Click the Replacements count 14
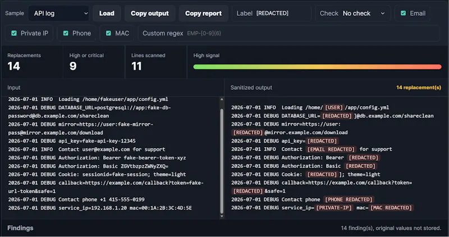This screenshot has height=237, width=449. click(13, 66)
